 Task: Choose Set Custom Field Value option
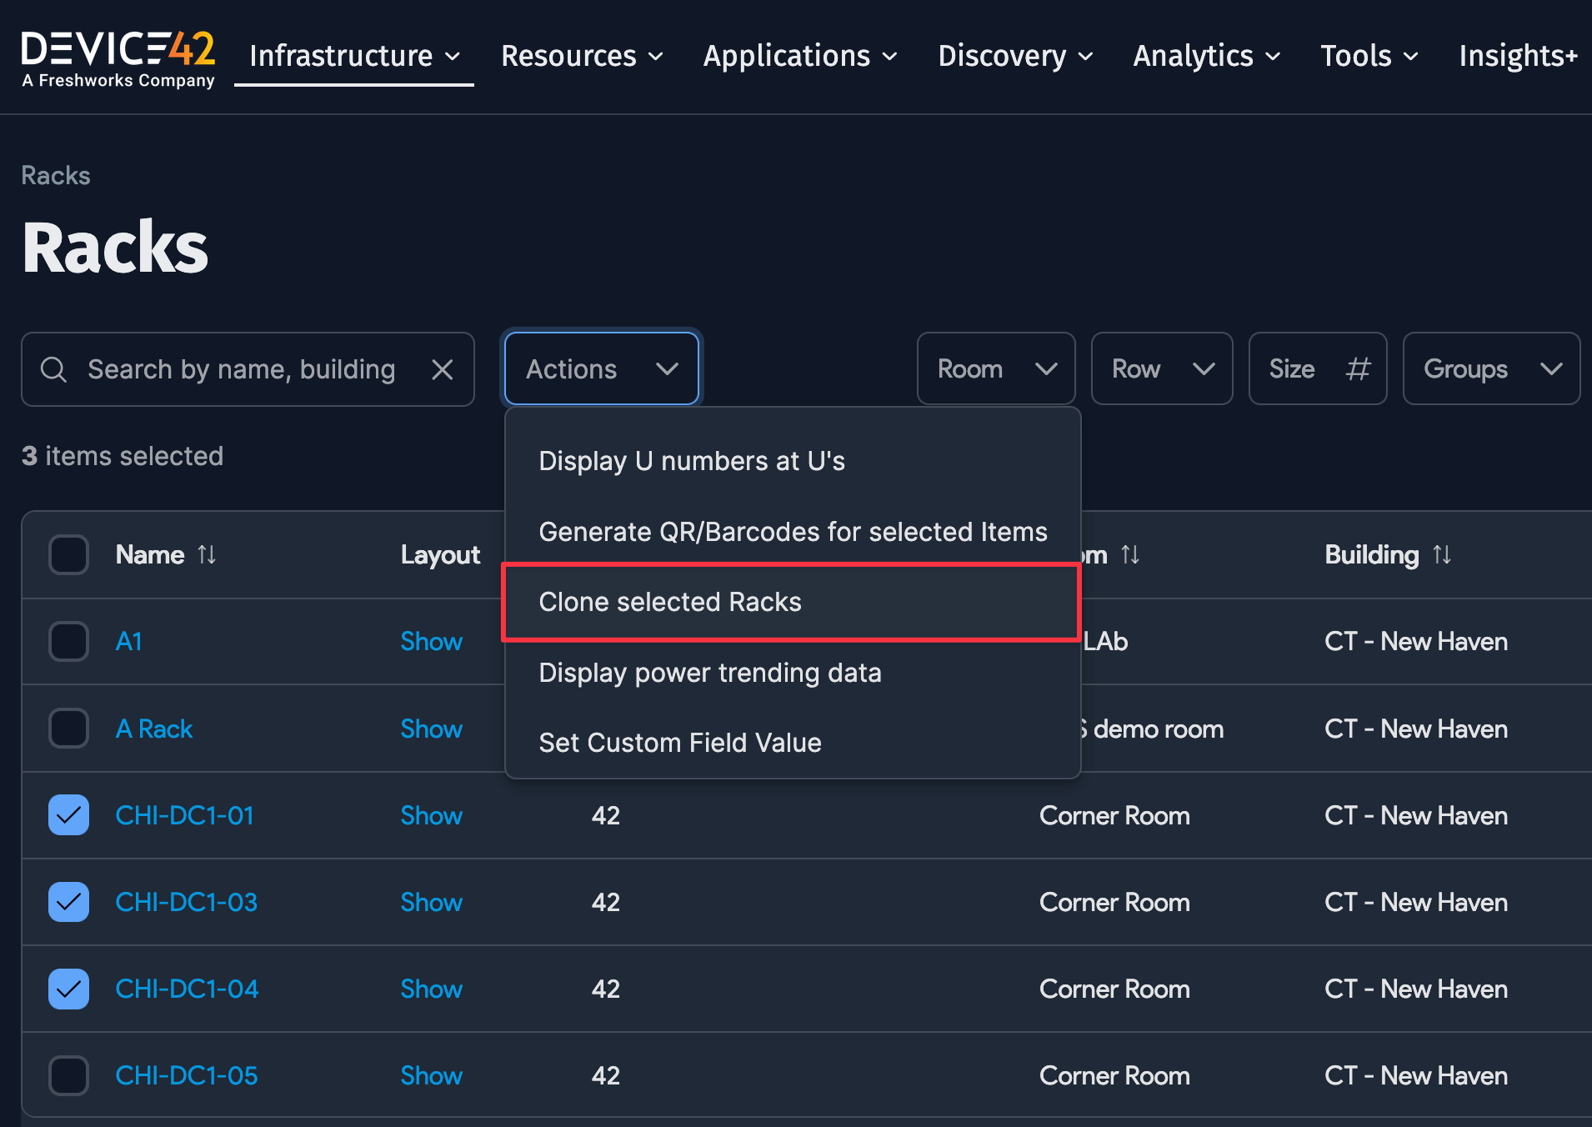tap(679, 742)
